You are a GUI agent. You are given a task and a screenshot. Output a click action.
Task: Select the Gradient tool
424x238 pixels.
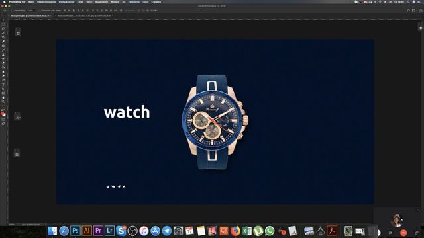3,67
